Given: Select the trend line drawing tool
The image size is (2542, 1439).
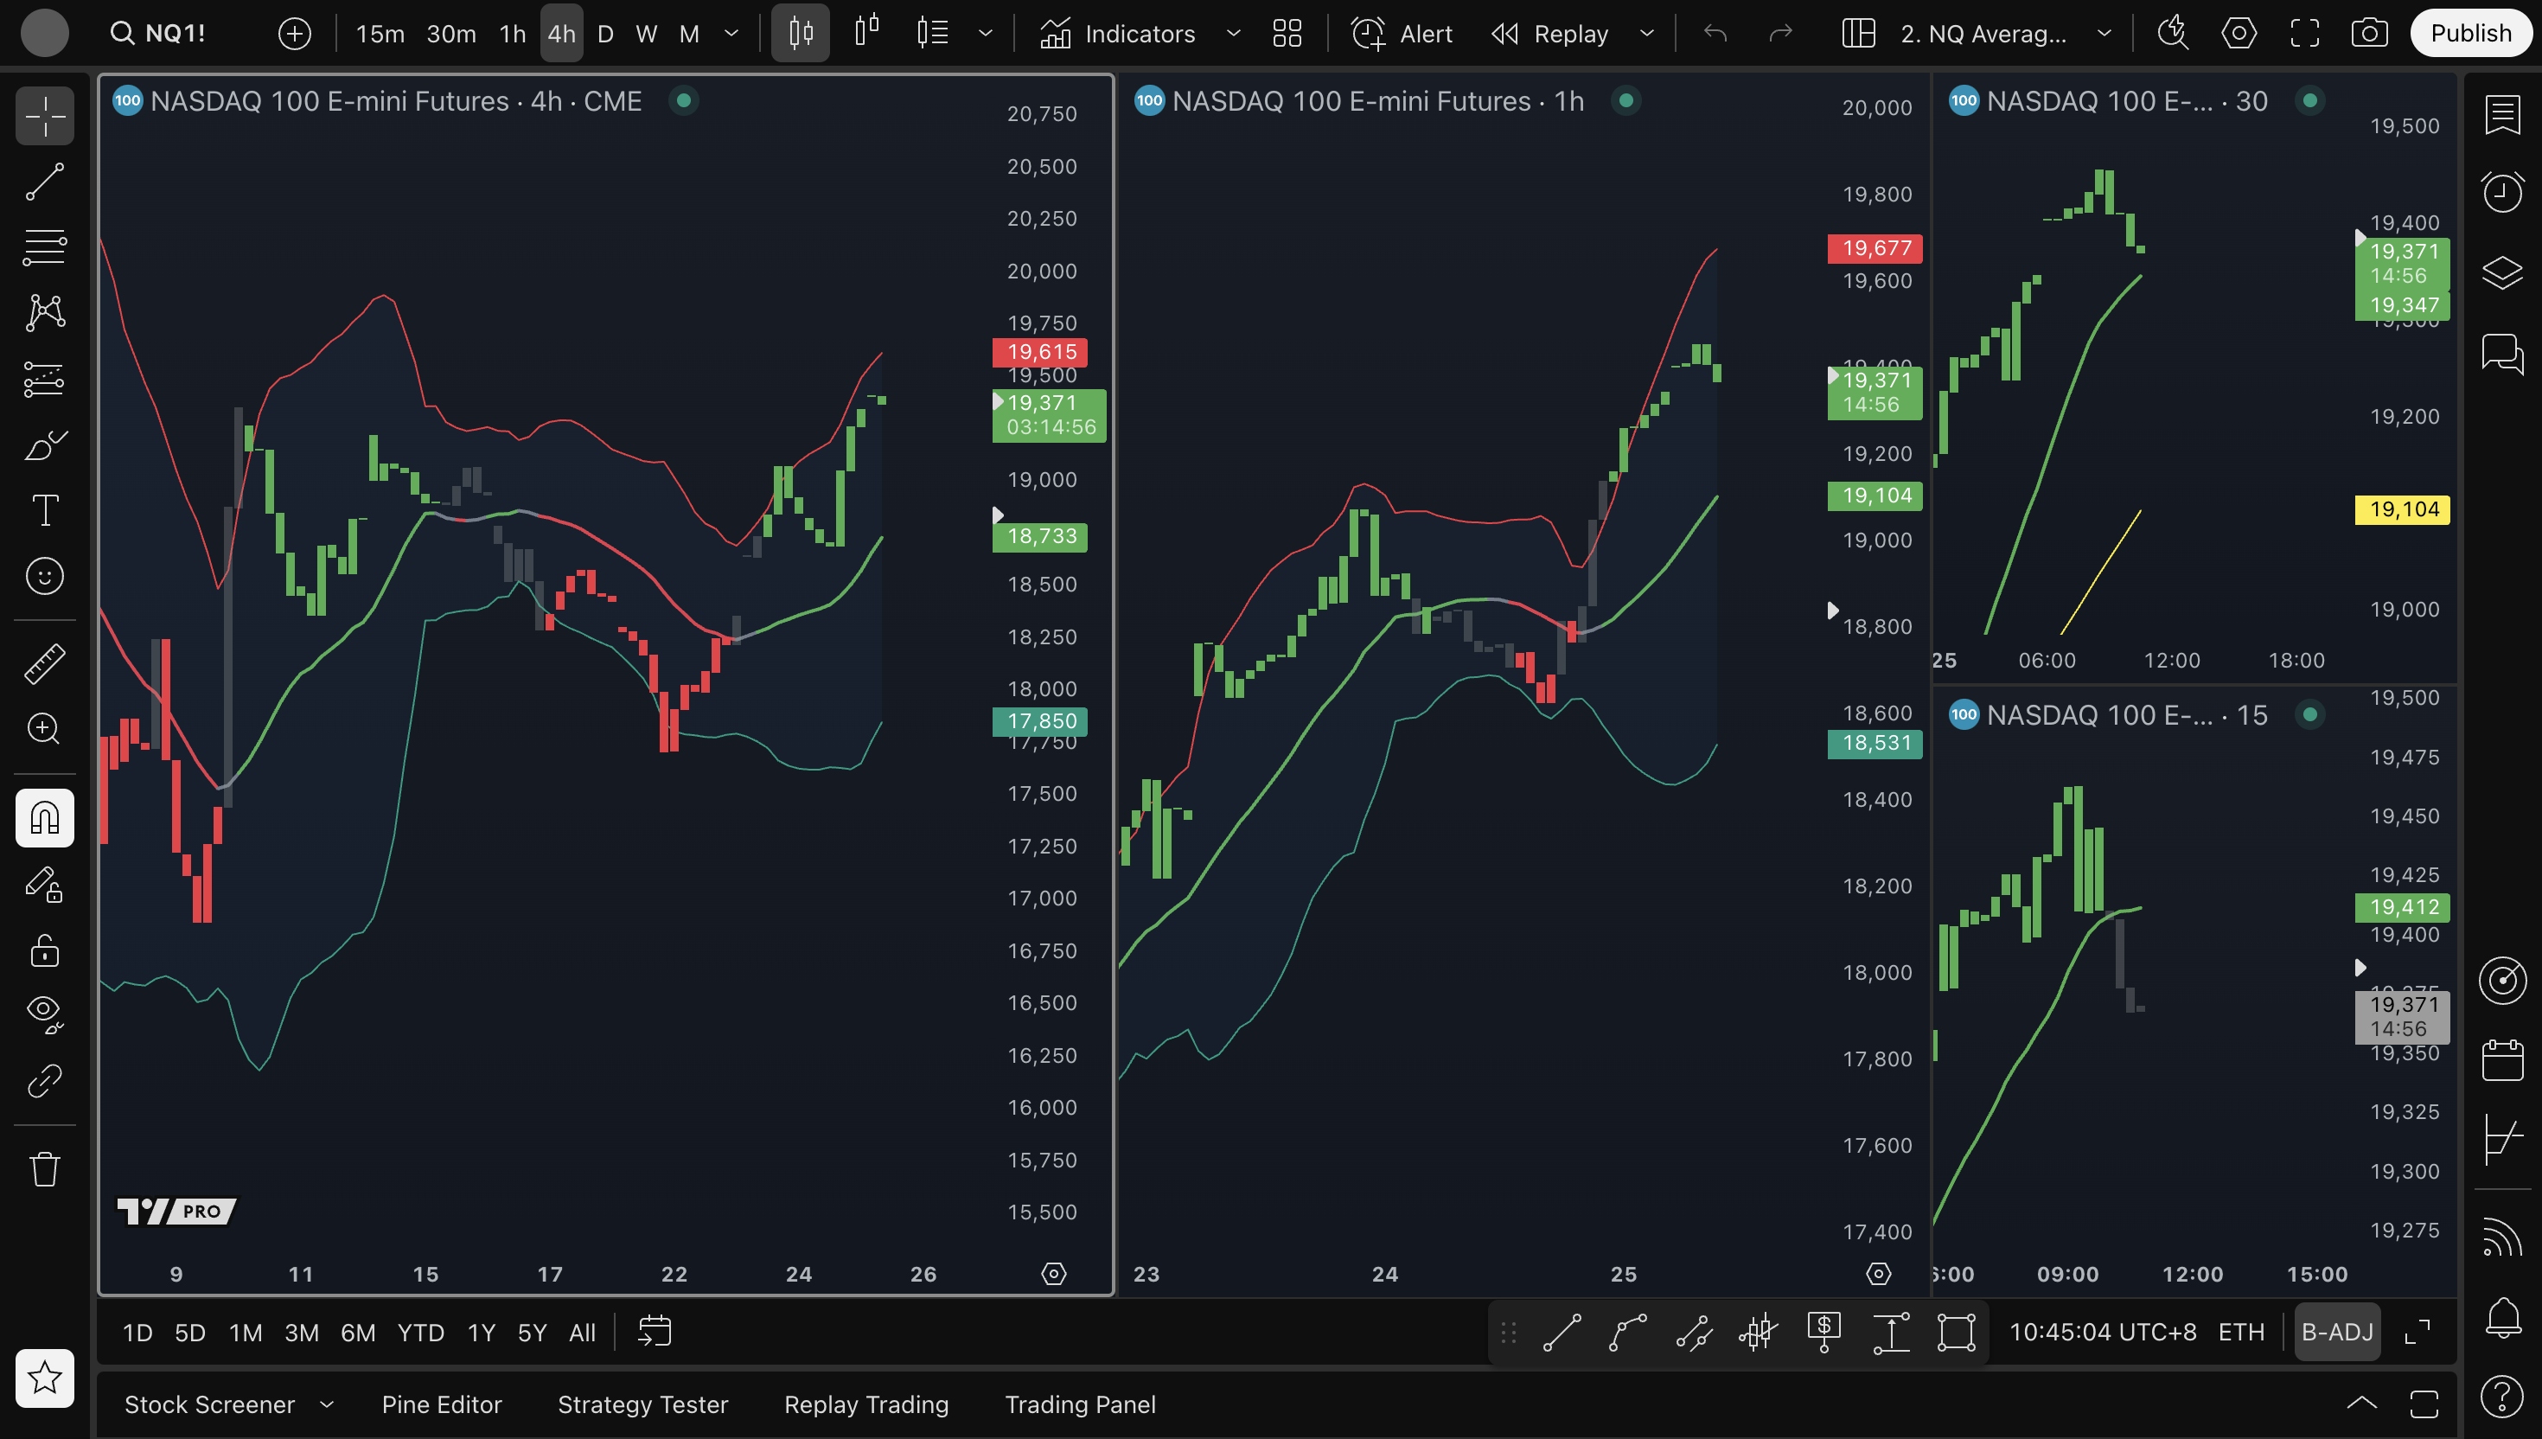Looking at the screenshot, I should (44, 182).
